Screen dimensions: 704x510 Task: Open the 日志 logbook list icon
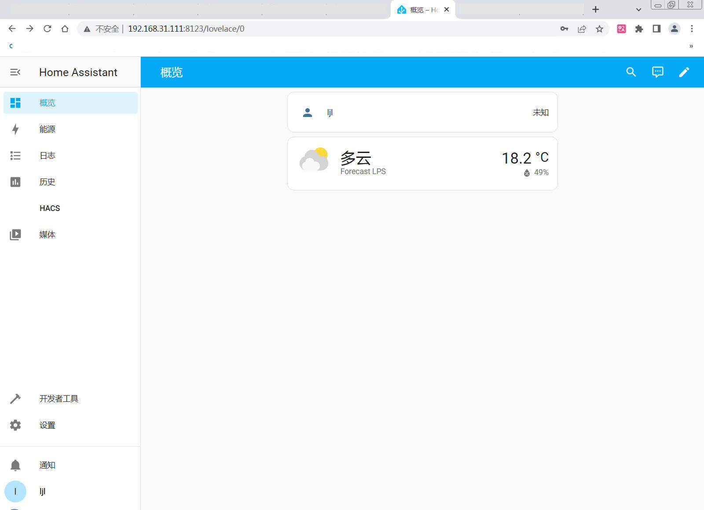pyautogui.click(x=15, y=156)
